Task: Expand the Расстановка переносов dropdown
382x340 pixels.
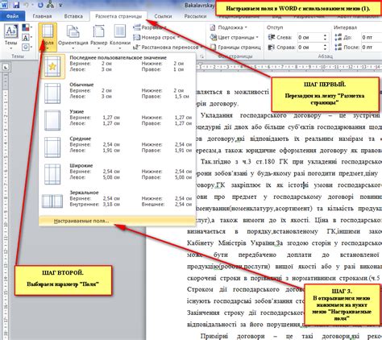Action: click(x=201, y=48)
